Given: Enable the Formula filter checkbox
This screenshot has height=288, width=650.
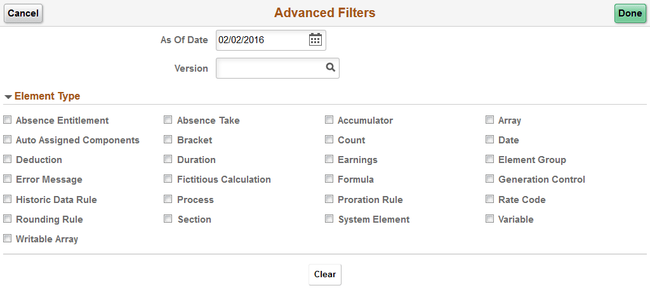Looking at the screenshot, I should [x=329, y=179].
